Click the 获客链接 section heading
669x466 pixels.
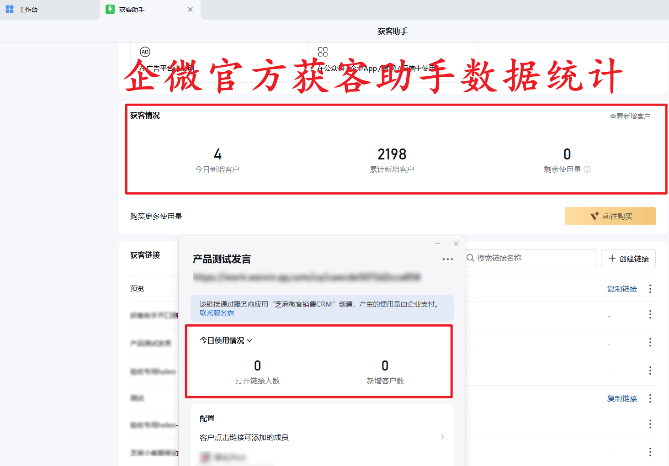(145, 255)
